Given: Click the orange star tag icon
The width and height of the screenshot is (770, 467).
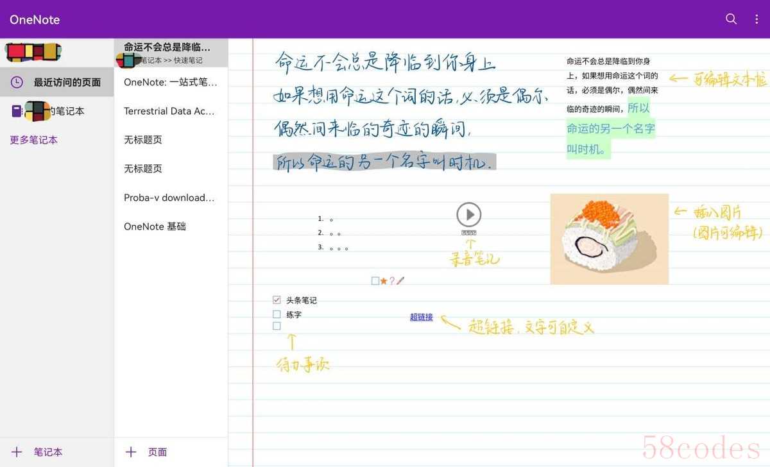Looking at the screenshot, I should click(x=384, y=280).
